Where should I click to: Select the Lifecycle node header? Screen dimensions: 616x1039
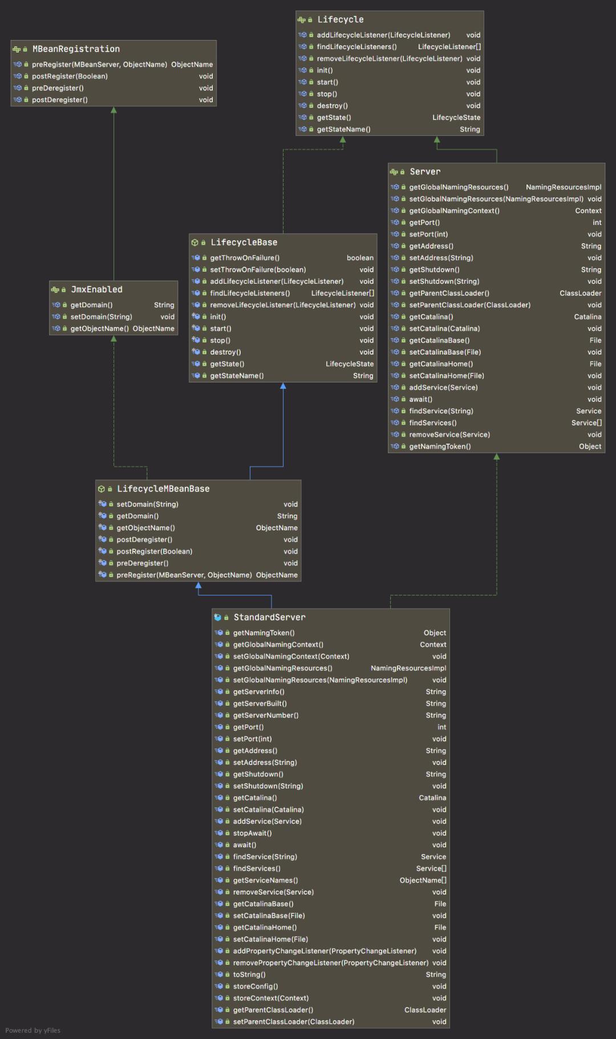coord(340,20)
